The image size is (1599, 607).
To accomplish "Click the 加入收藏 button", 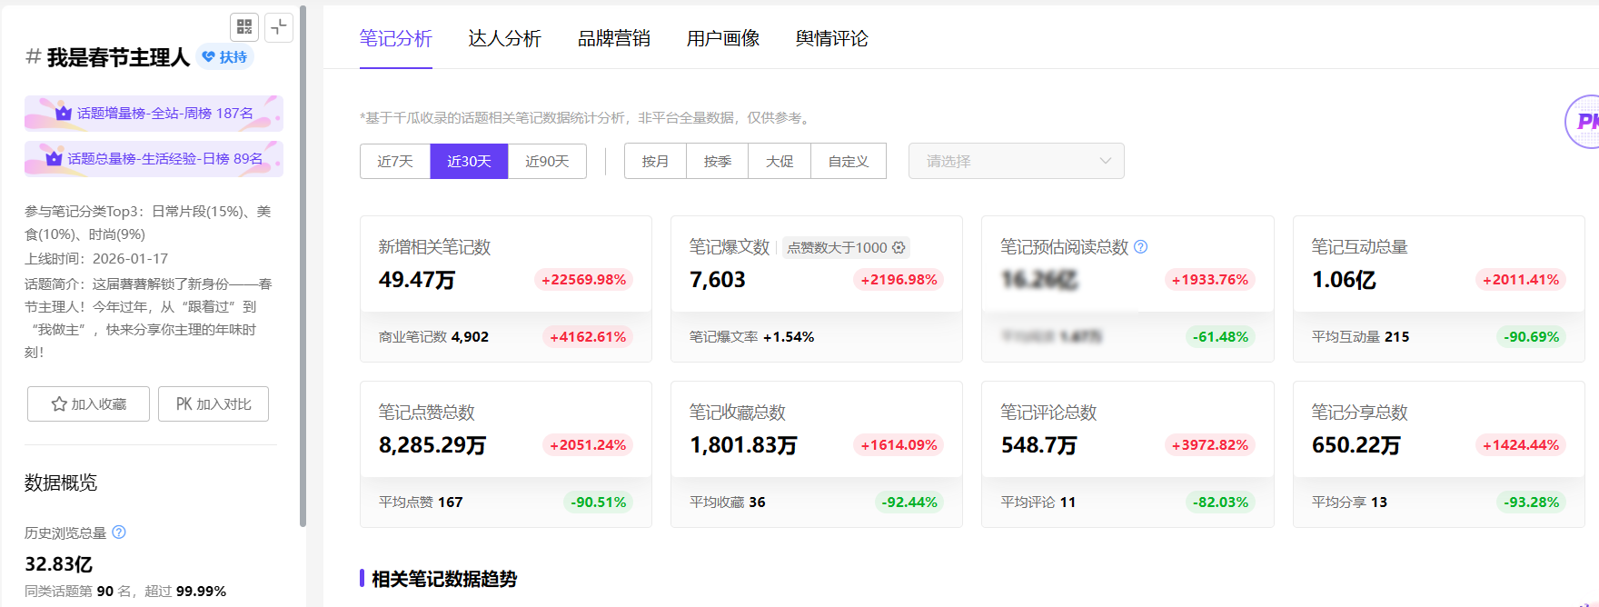I will click(x=88, y=403).
